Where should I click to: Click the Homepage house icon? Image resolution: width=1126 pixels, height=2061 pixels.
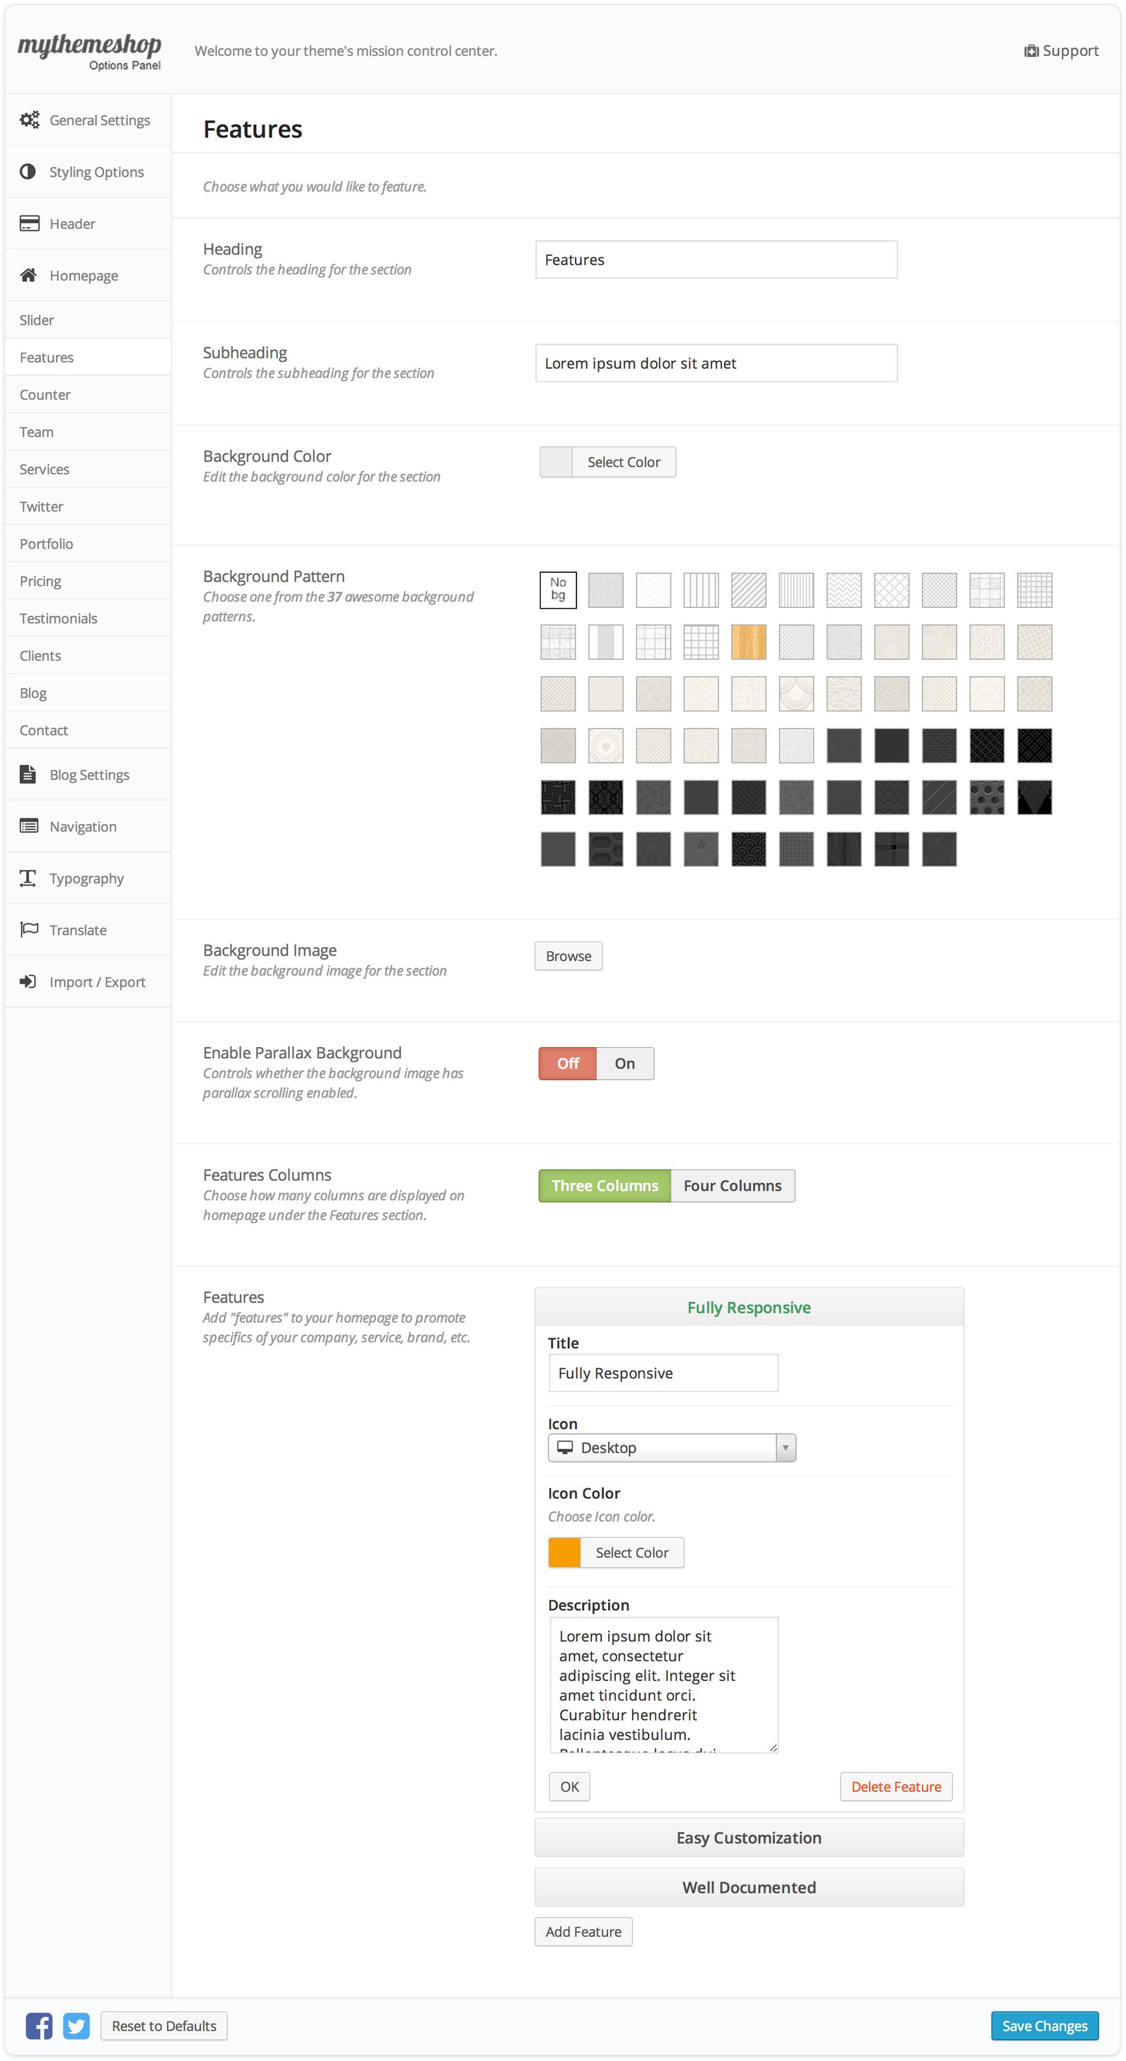[28, 275]
